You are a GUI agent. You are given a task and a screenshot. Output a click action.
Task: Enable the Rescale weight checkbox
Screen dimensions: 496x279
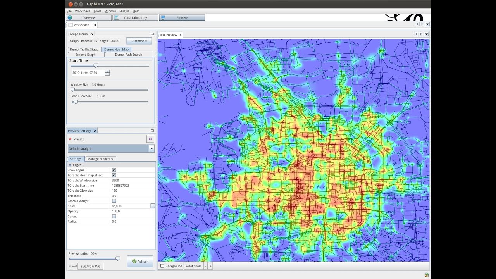pos(114,201)
